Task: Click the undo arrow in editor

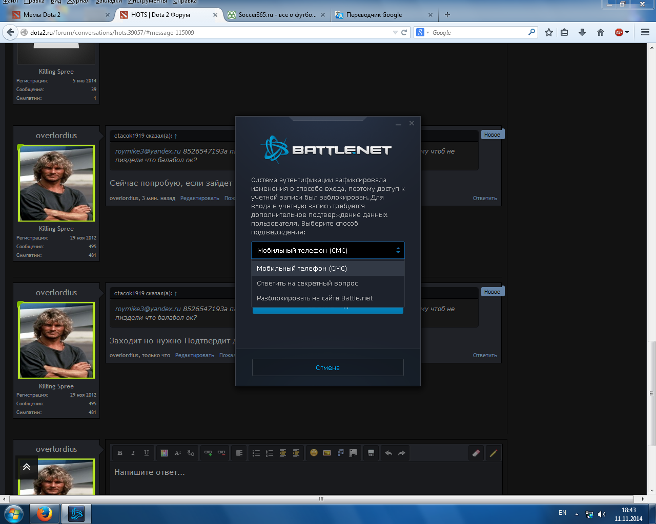Action: pos(388,453)
